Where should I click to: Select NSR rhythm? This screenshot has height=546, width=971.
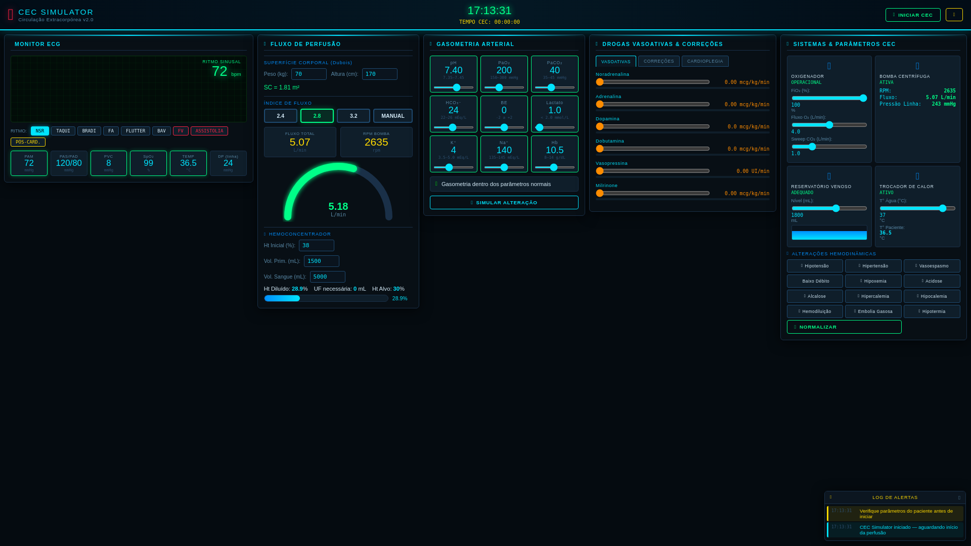click(x=40, y=131)
